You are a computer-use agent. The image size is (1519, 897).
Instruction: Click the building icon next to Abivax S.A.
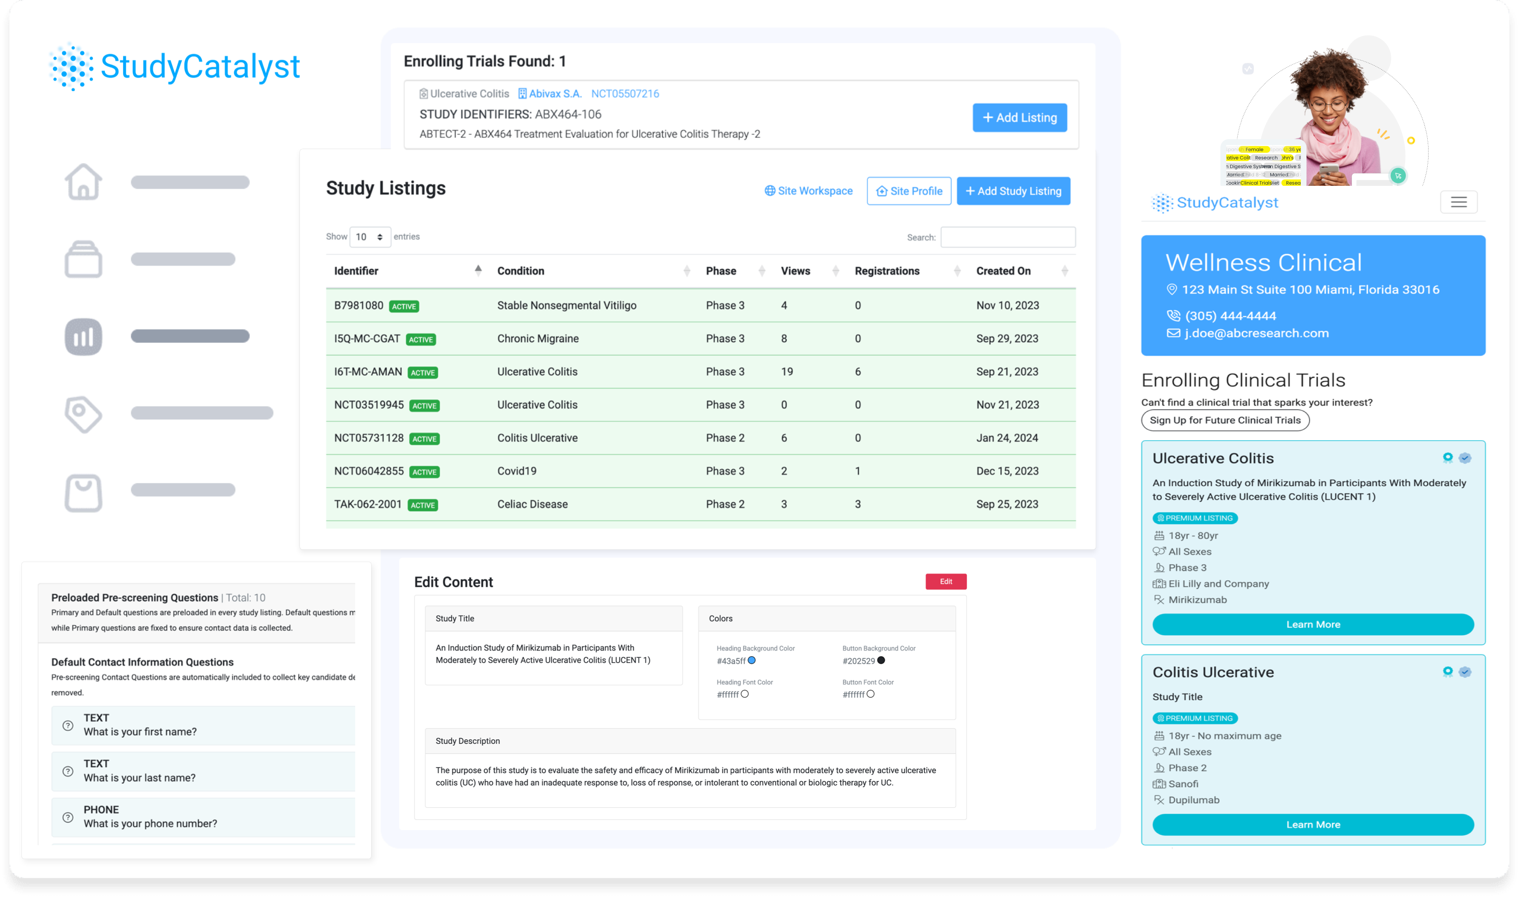(522, 94)
